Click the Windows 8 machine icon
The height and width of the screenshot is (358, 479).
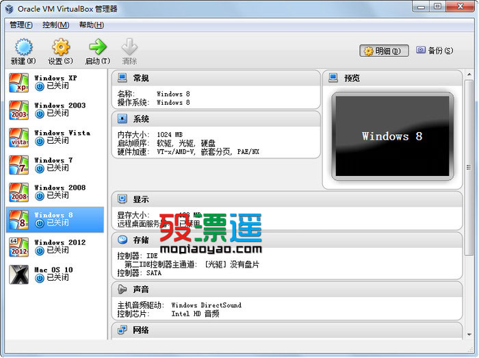[x=19, y=220]
